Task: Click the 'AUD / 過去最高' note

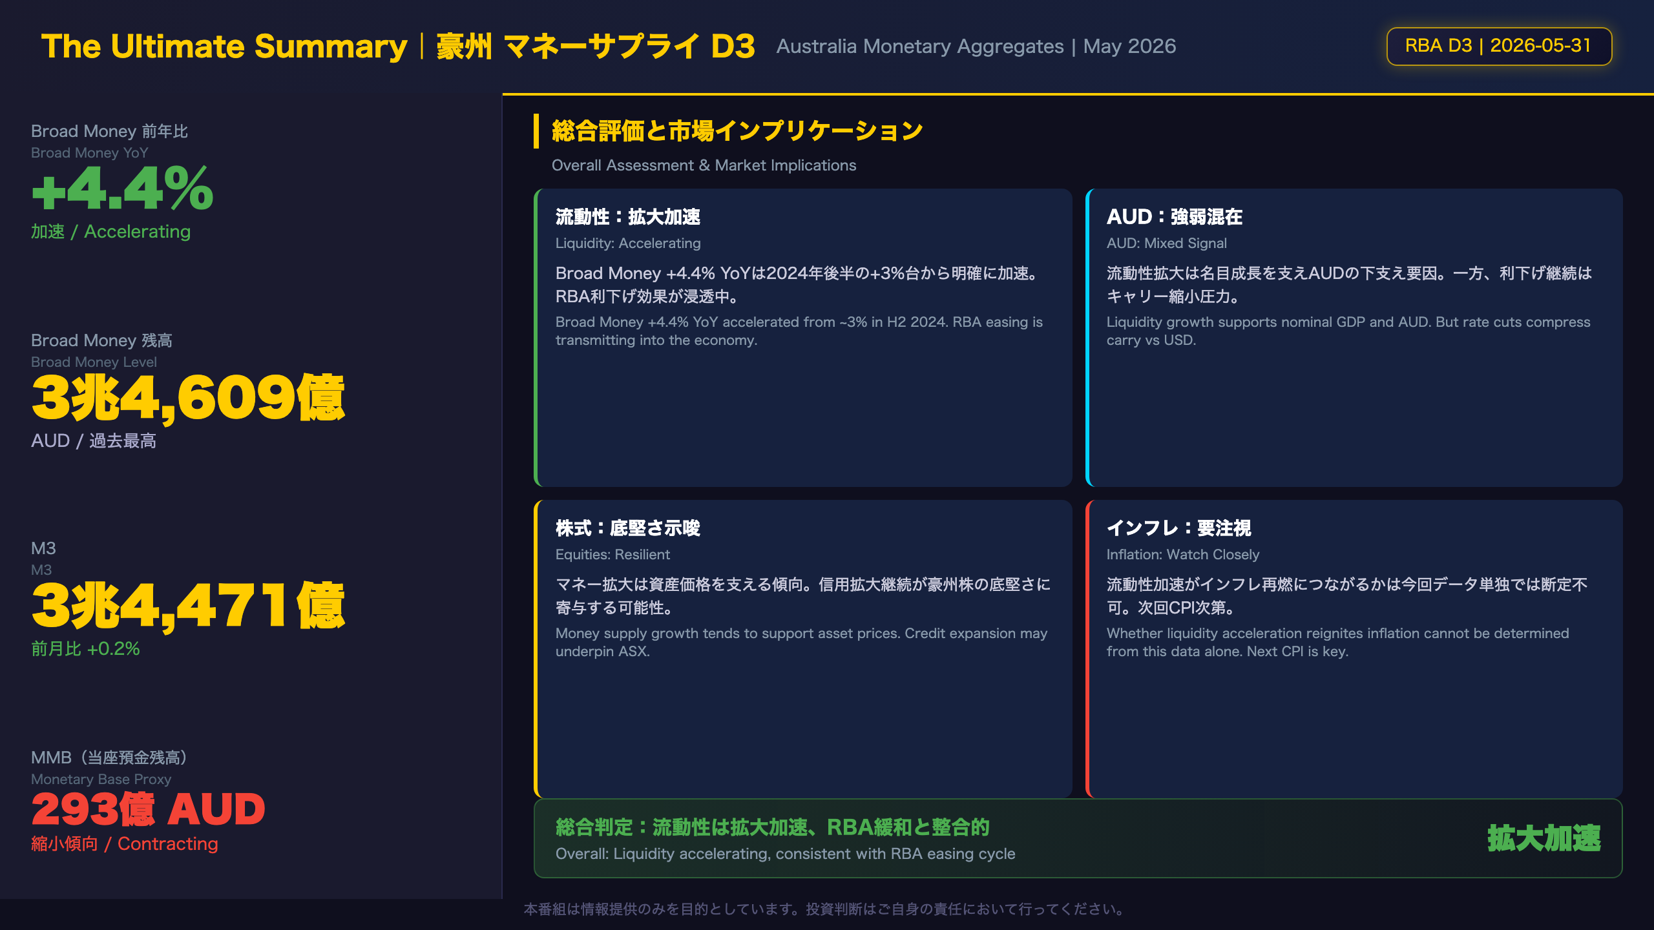Action: (94, 440)
